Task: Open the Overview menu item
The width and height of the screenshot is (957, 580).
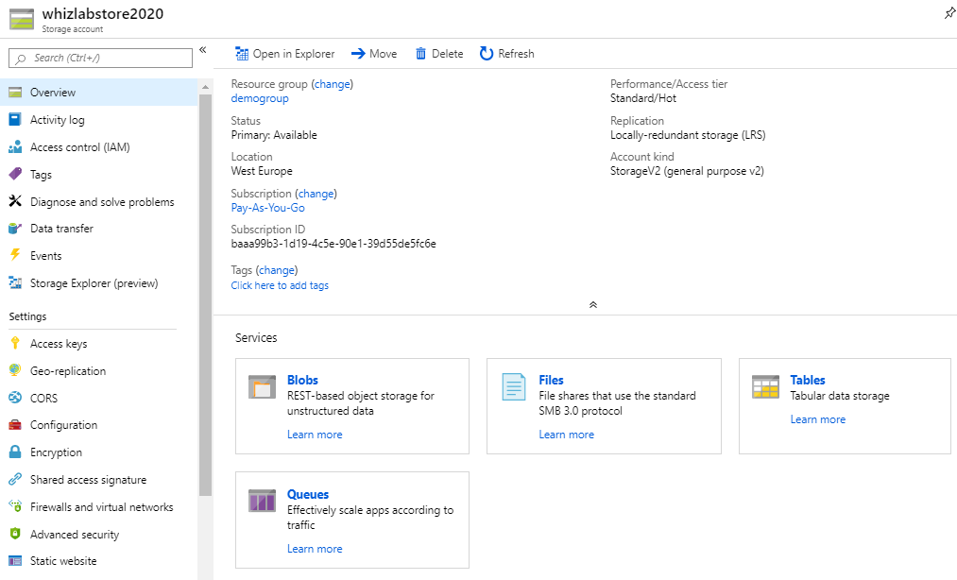Action: point(99,93)
